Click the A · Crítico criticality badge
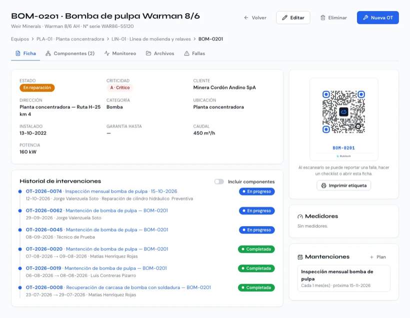 click(x=120, y=88)
